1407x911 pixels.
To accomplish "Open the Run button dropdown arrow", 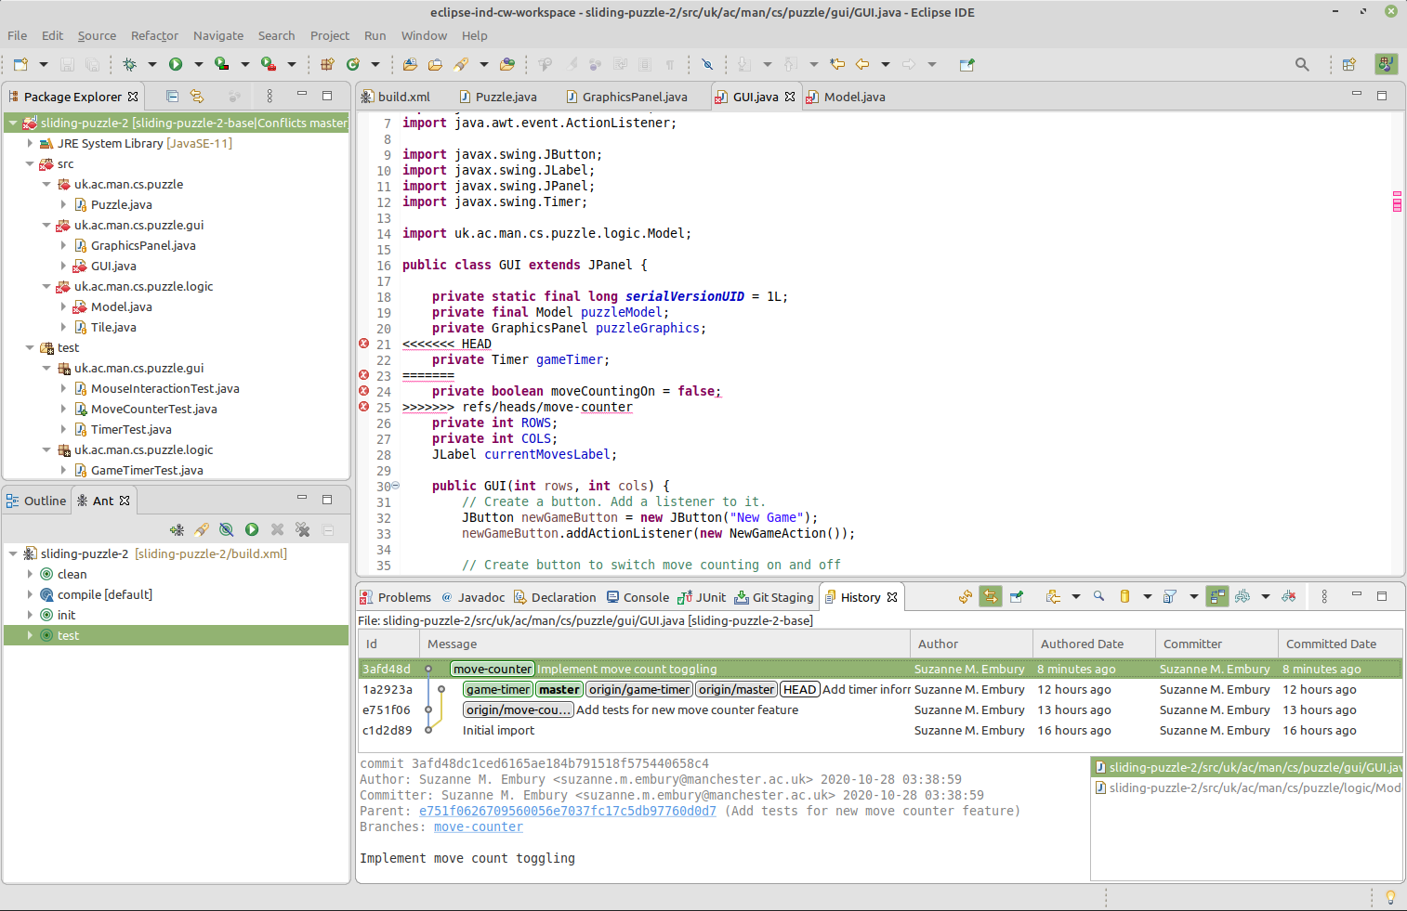I will 198,64.
